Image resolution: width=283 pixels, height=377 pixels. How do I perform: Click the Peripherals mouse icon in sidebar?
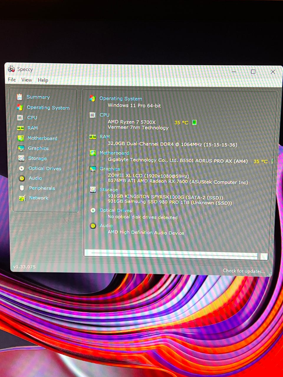pos(22,188)
